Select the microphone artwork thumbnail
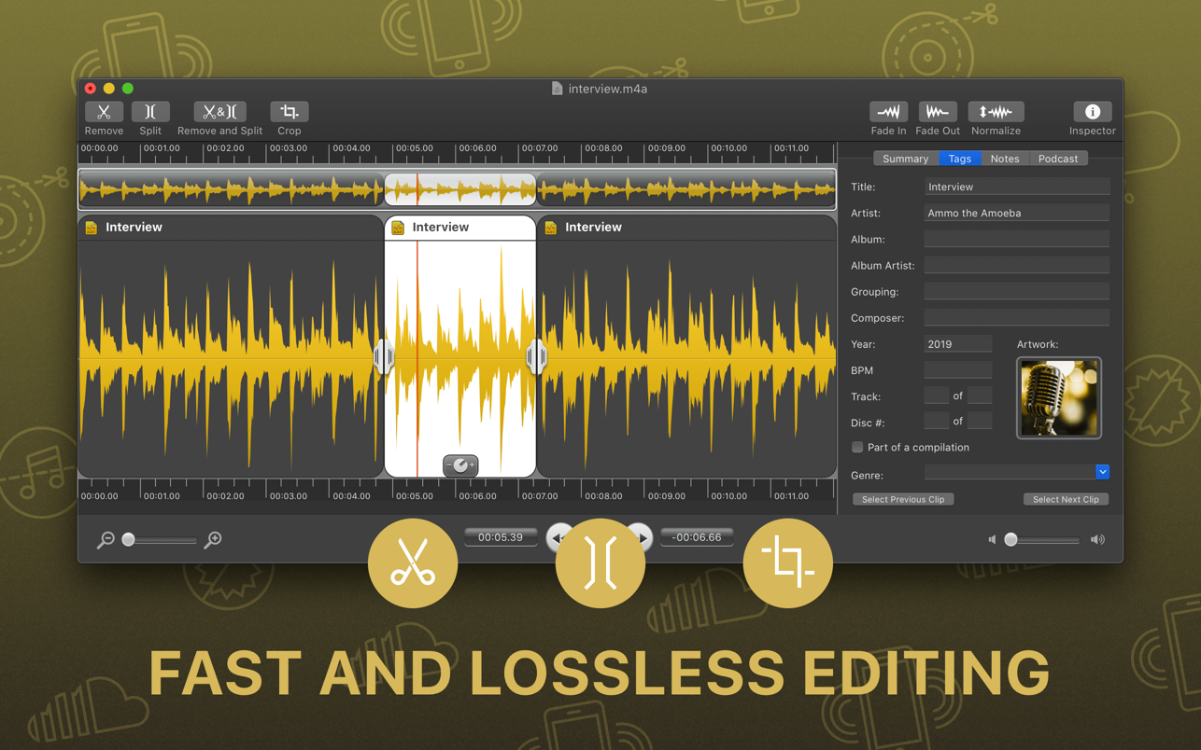The height and width of the screenshot is (750, 1201). pos(1059,398)
